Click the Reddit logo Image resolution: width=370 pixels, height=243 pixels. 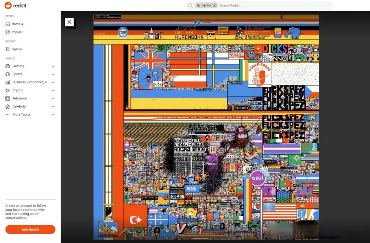pos(16,5)
